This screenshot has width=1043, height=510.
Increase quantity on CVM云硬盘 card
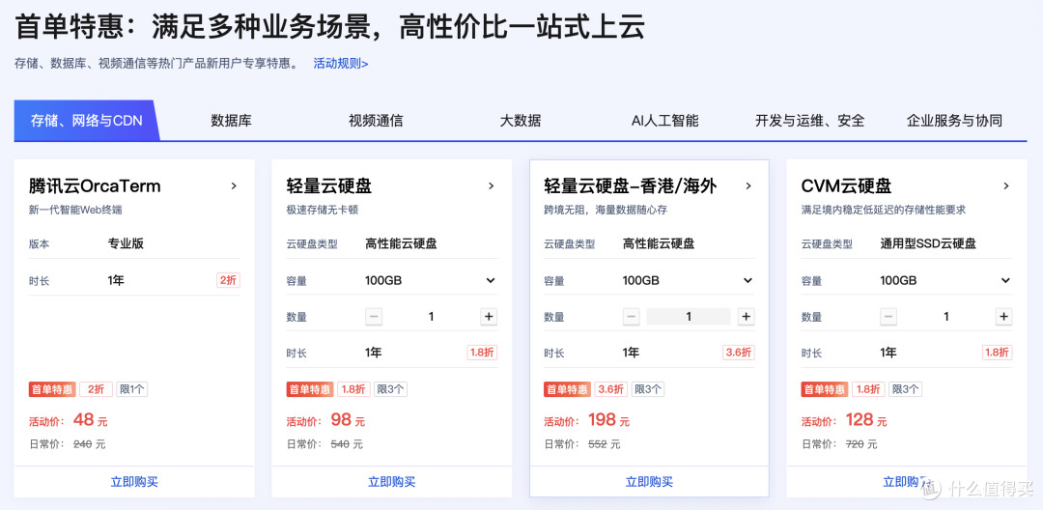pyautogui.click(x=1003, y=317)
